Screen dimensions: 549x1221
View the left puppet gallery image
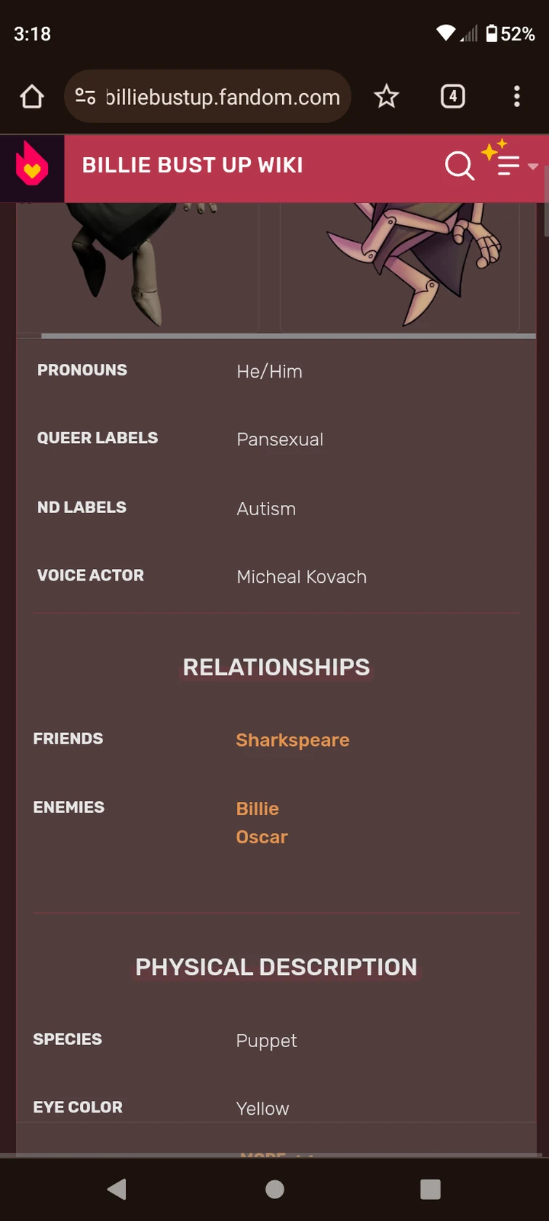[138, 266]
